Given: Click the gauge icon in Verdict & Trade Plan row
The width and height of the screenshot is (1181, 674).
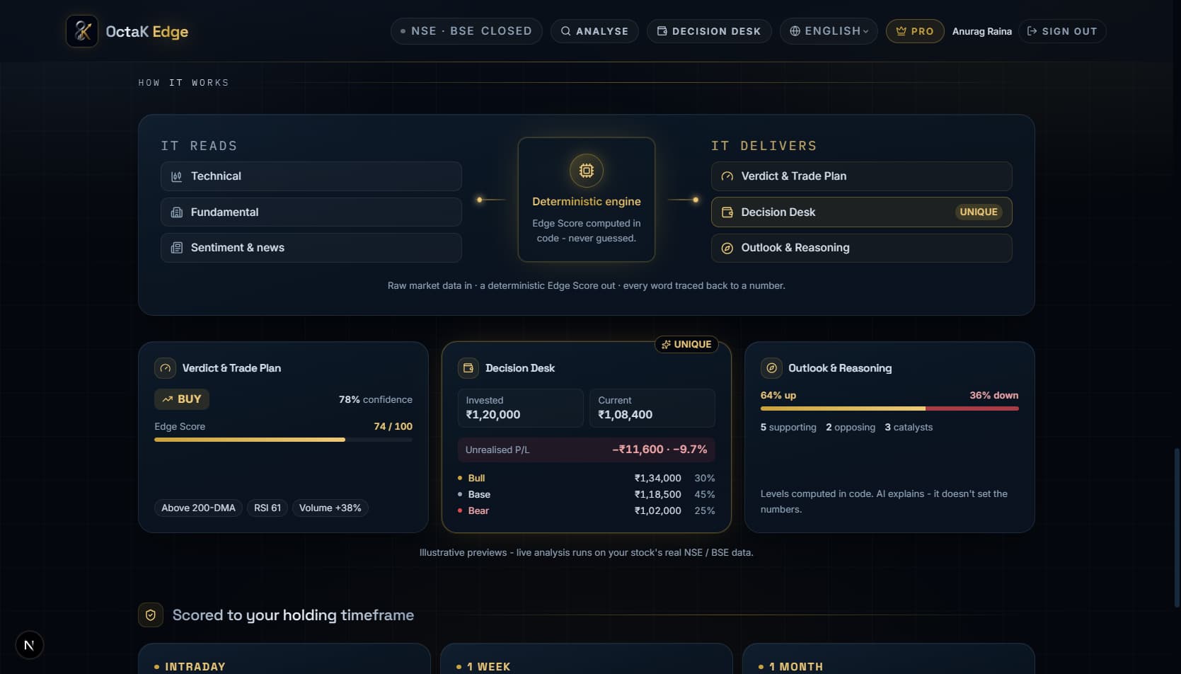Looking at the screenshot, I should 727,176.
